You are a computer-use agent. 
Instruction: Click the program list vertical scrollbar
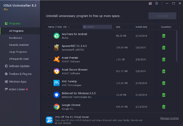(177, 46)
